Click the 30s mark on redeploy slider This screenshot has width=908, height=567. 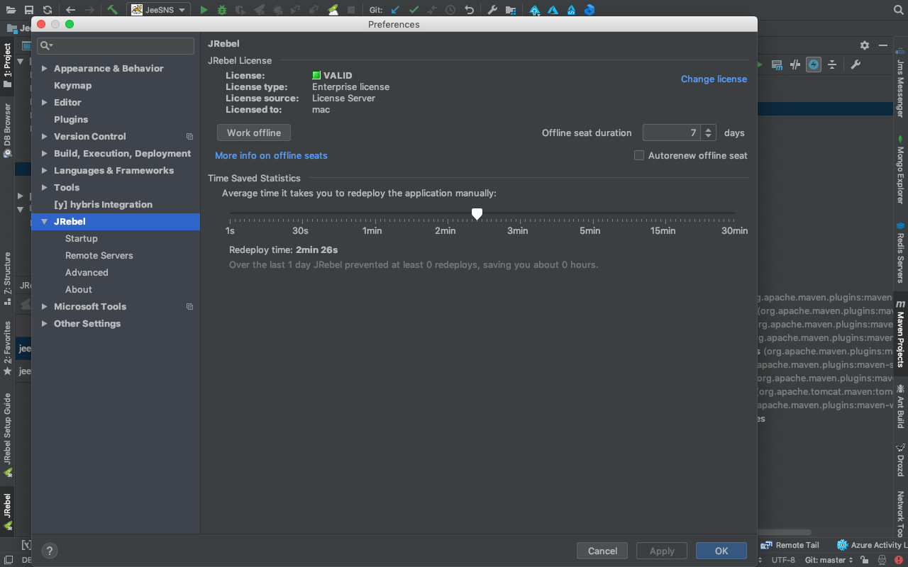[x=300, y=230]
